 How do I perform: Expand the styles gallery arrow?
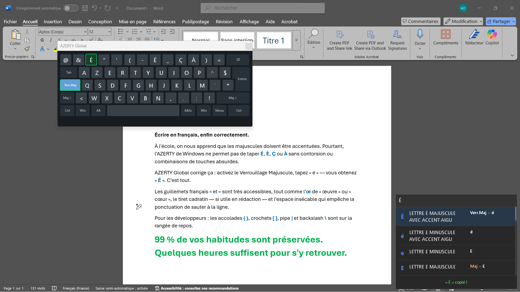pos(296,40)
